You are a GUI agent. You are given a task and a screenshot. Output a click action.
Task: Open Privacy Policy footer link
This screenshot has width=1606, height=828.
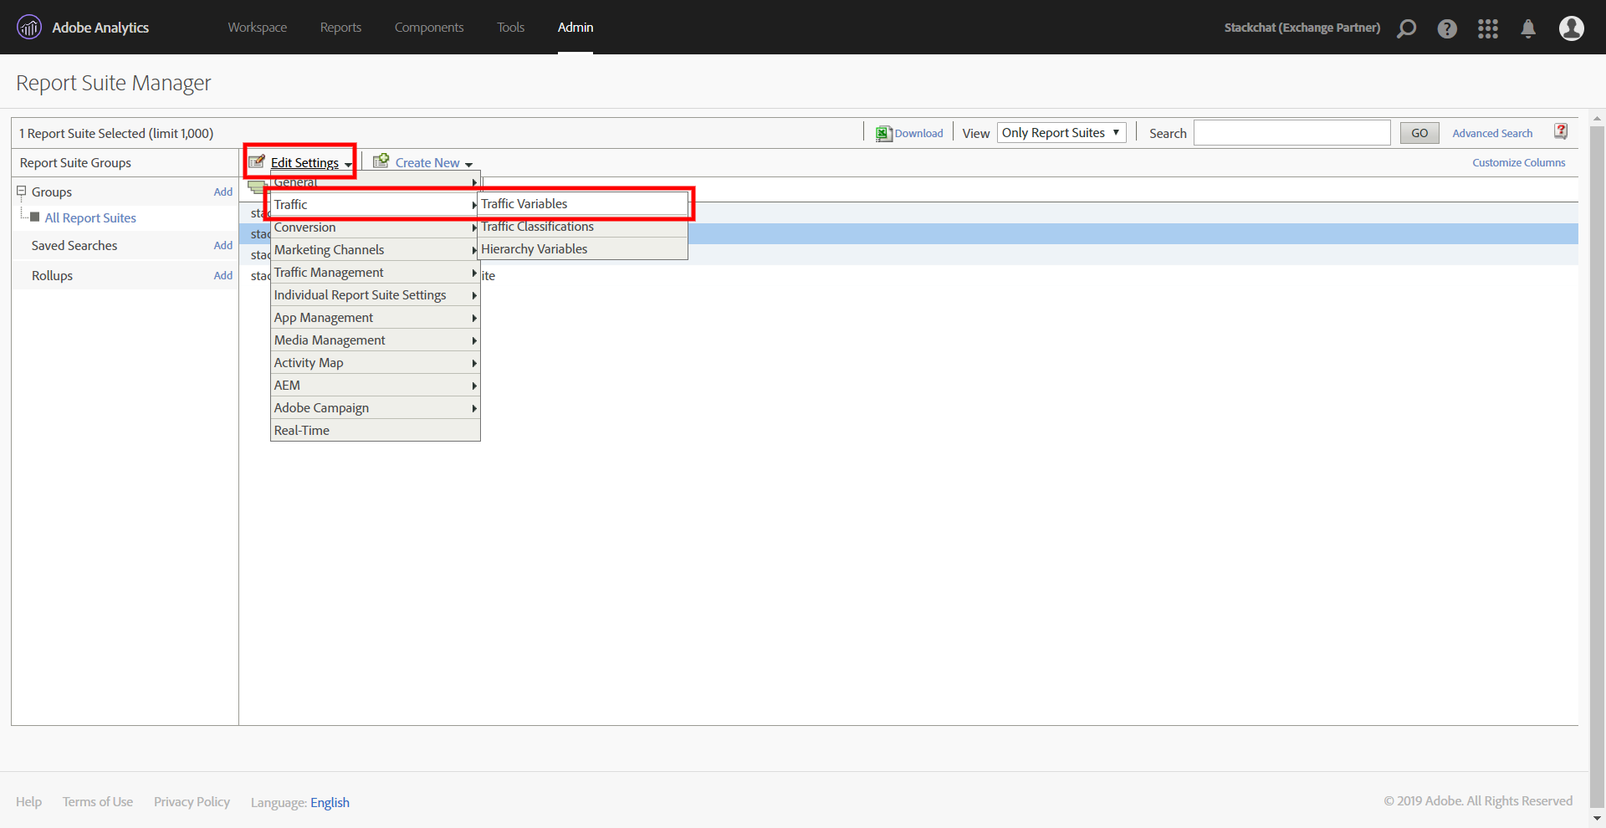[192, 802]
